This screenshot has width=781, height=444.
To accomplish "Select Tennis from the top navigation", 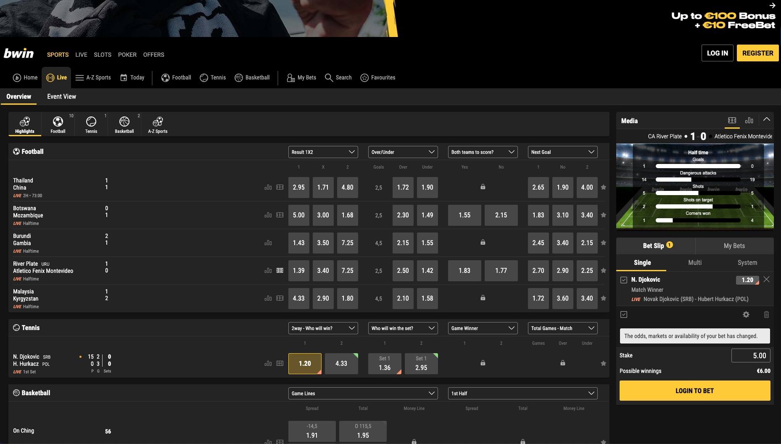I will pos(213,77).
